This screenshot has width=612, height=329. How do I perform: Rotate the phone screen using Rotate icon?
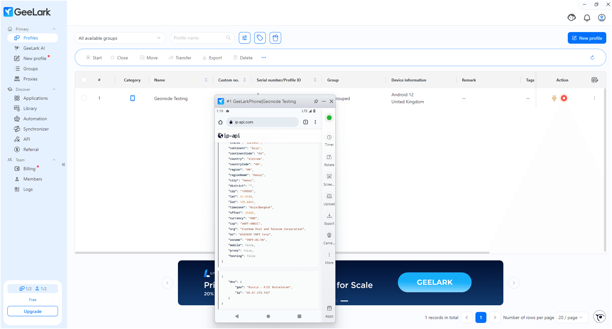click(x=329, y=157)
